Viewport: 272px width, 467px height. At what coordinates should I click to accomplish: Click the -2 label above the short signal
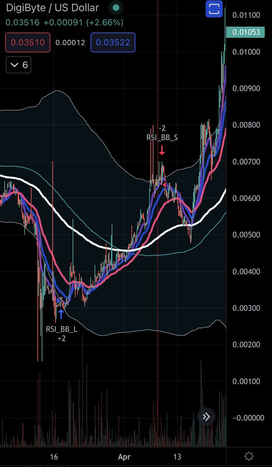point(162,128)
